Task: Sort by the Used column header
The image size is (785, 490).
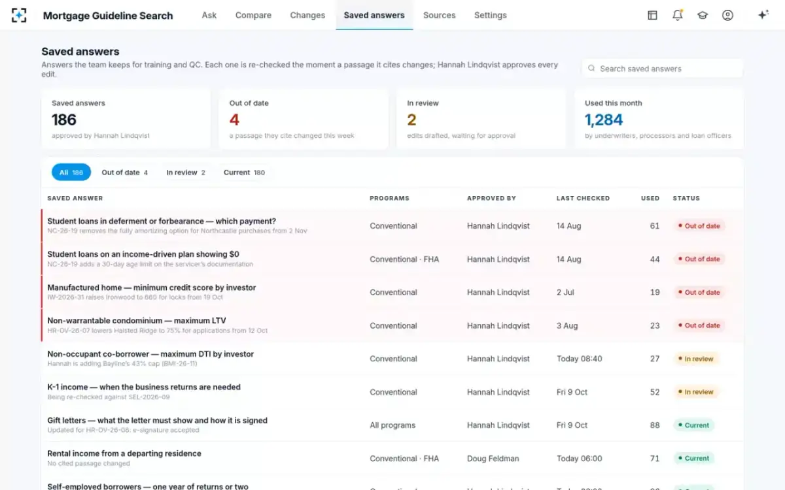Action: [650, 198]
